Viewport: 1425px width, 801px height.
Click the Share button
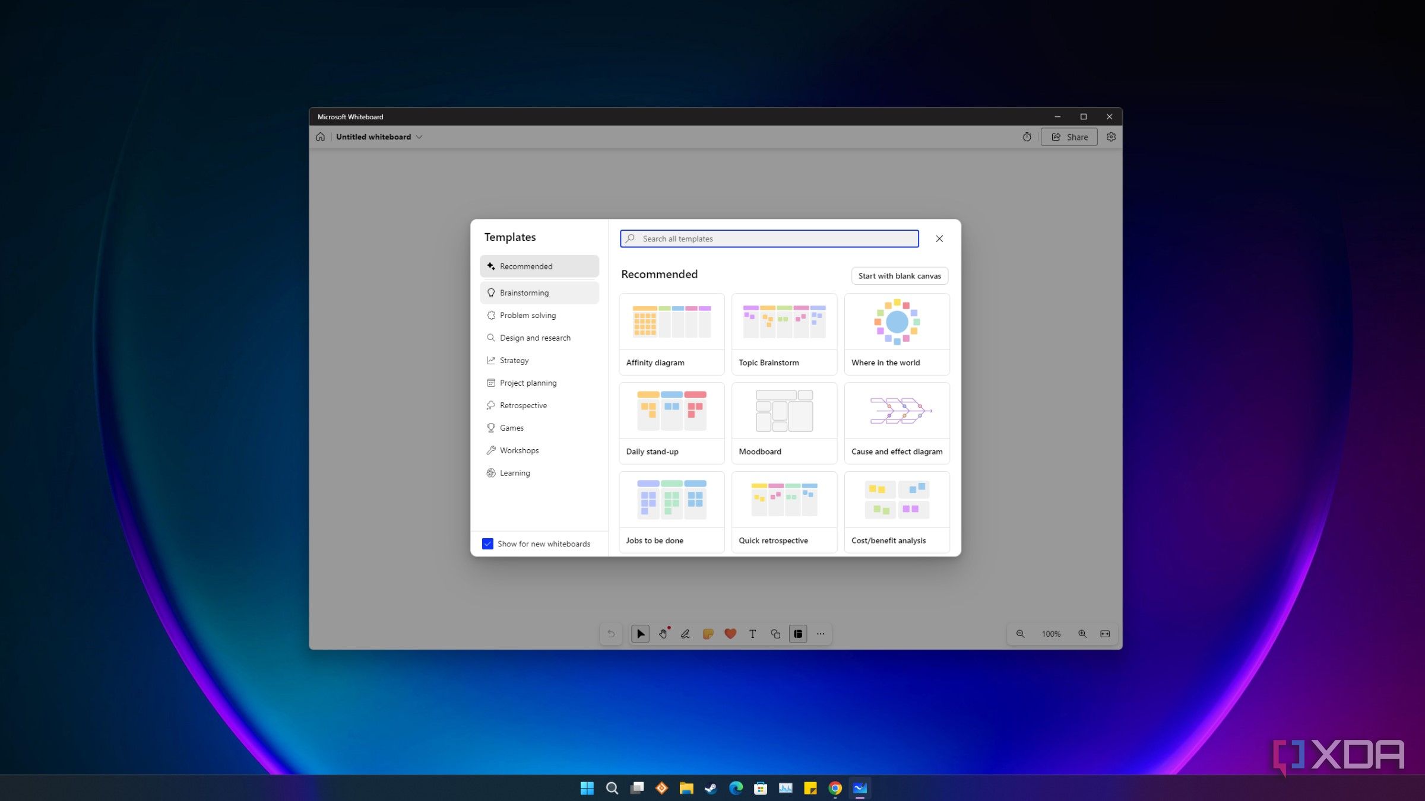point(1069,136)
